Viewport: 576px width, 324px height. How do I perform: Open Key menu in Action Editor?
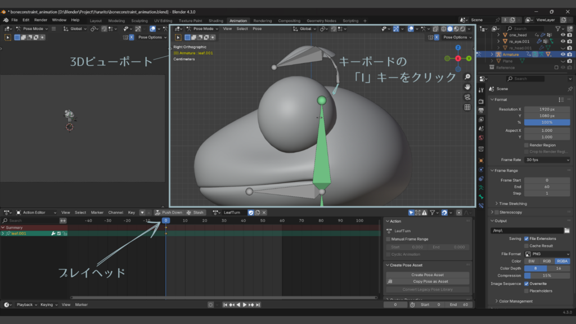pyautogui.click(x=131, y=212)
